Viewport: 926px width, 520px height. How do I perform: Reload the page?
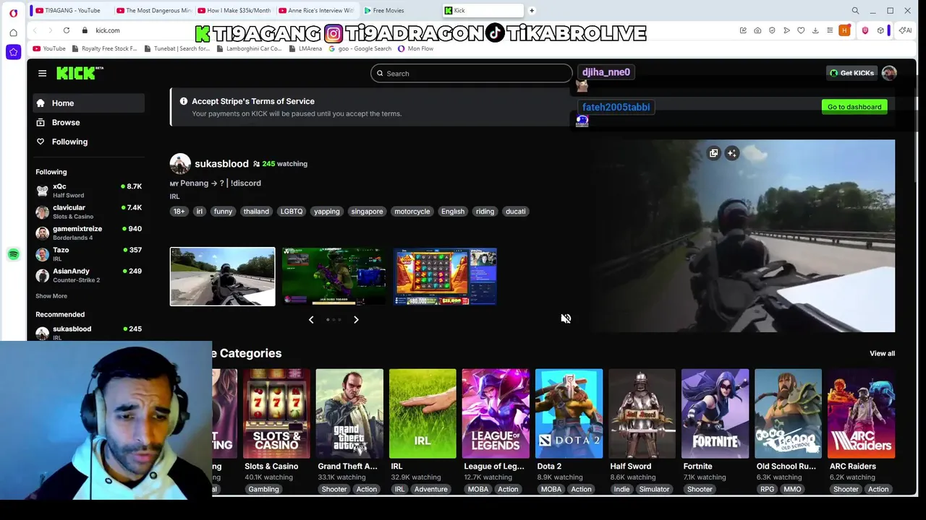click(x=67, y=30)
